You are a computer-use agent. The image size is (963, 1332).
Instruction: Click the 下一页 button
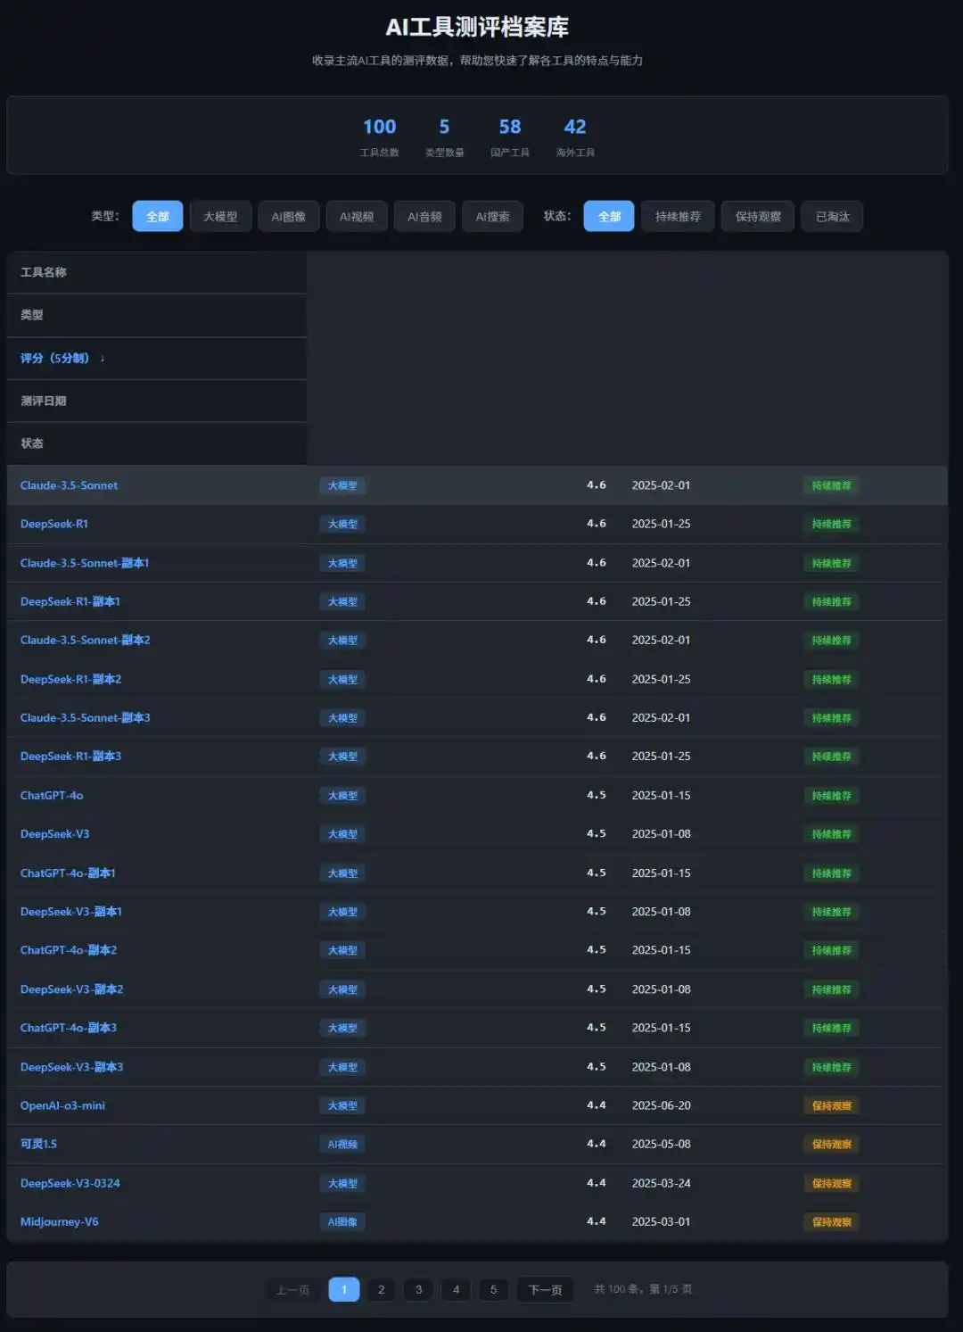[545, 1289]
